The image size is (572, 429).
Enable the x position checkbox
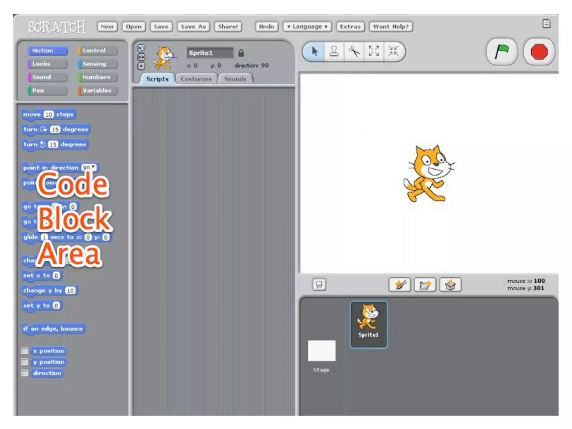pos(25,351)
